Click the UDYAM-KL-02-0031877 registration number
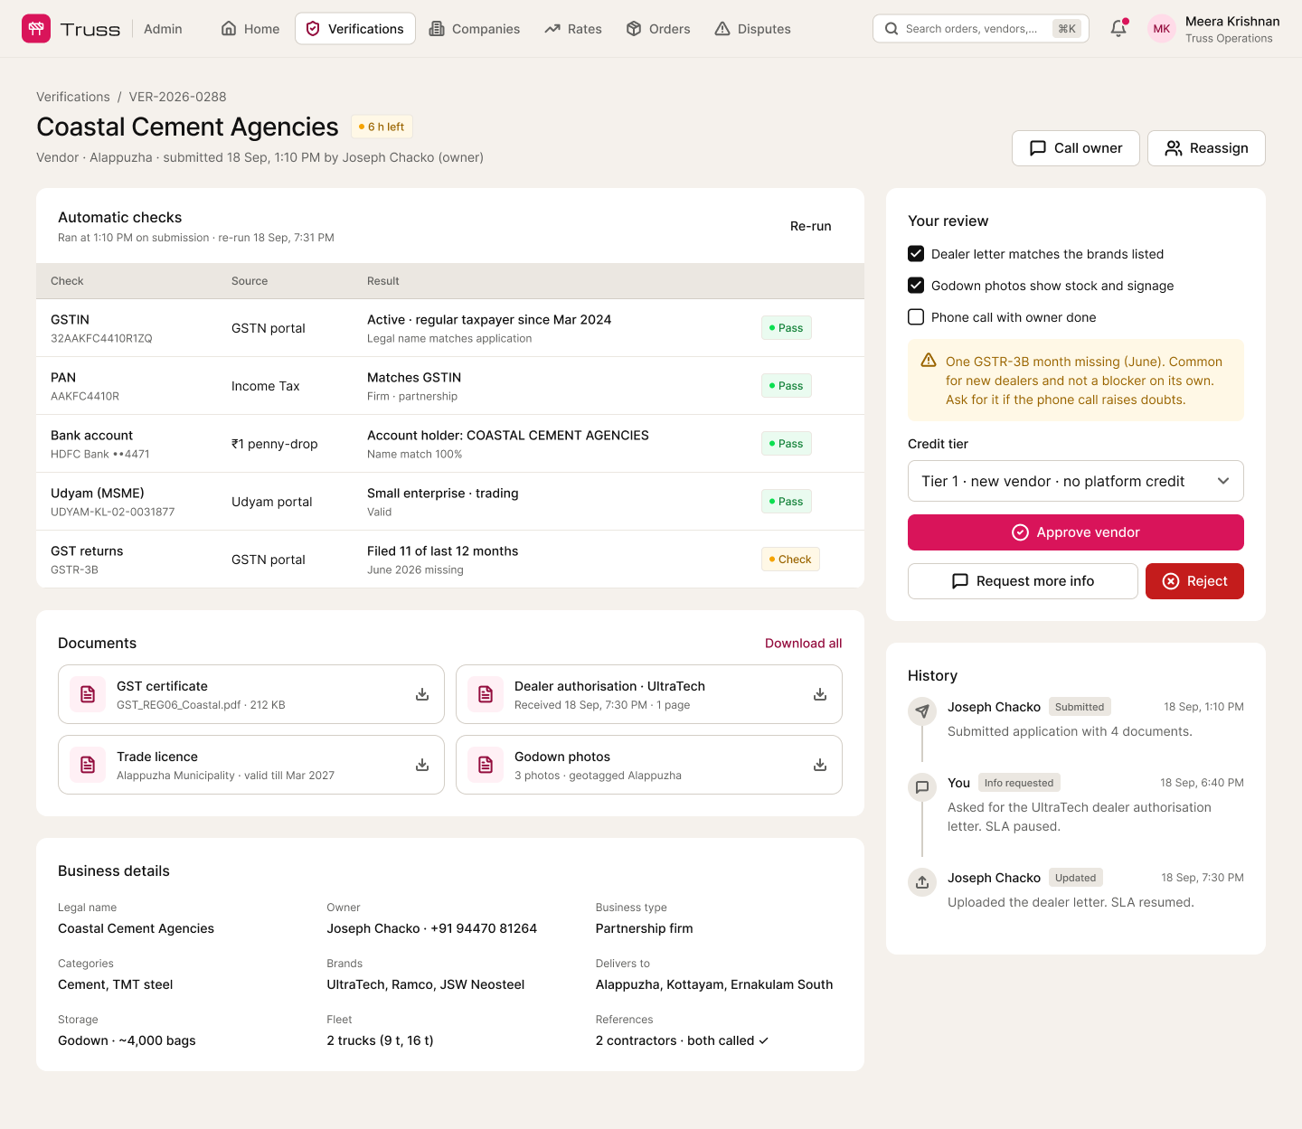 (113, 513)
